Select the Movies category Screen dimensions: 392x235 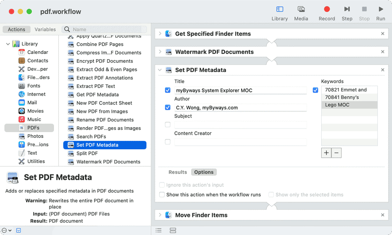coord(31,111)
